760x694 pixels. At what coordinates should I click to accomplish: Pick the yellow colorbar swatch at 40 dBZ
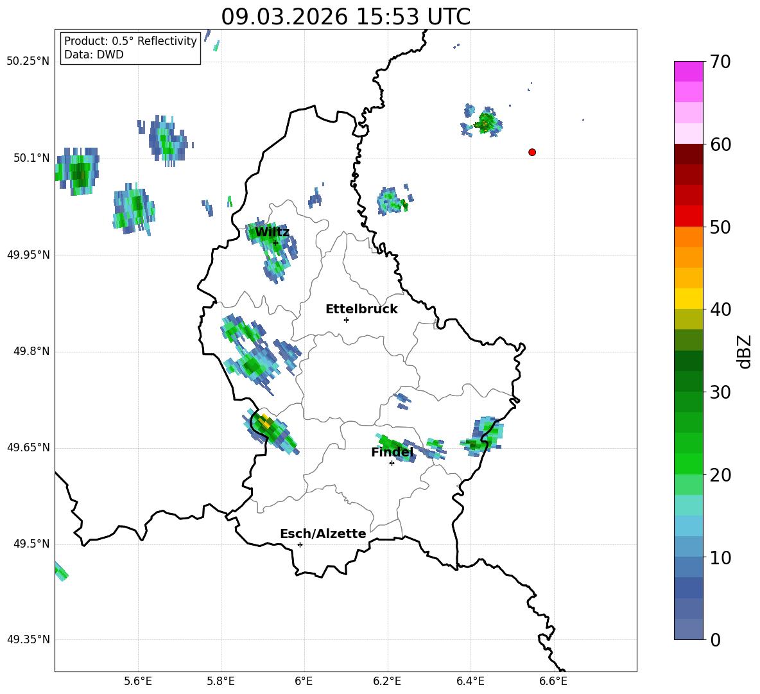(688, 299)
